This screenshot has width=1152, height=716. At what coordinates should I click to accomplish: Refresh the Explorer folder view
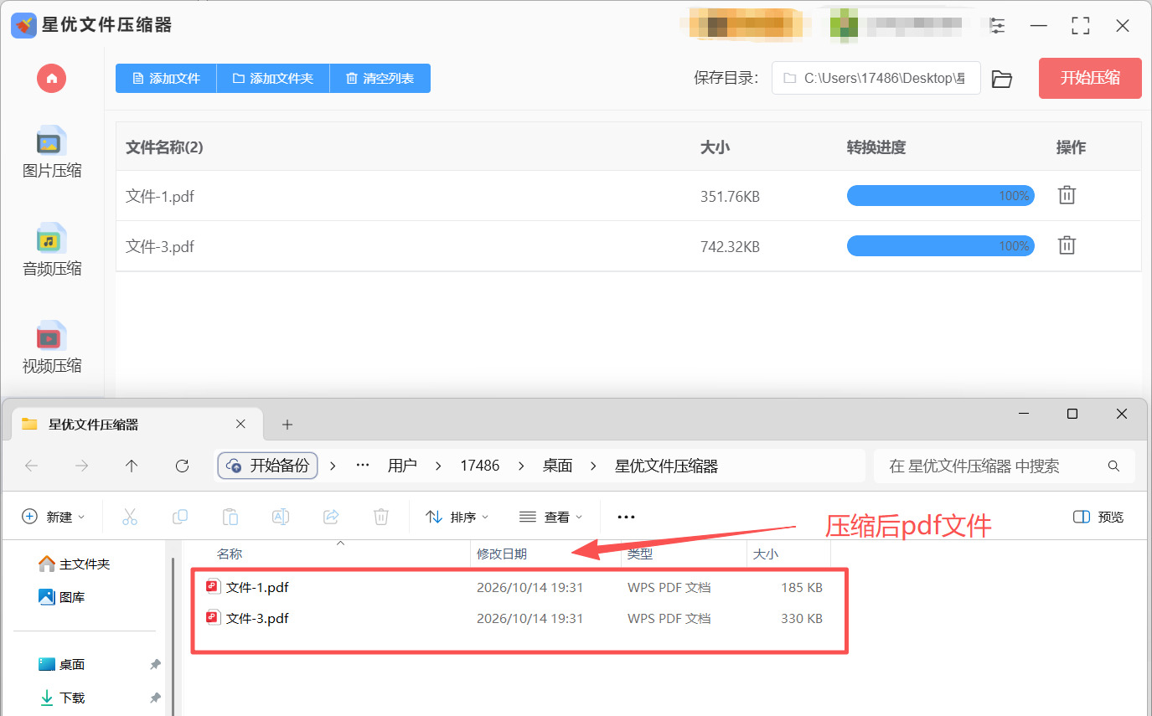[182, 466]
